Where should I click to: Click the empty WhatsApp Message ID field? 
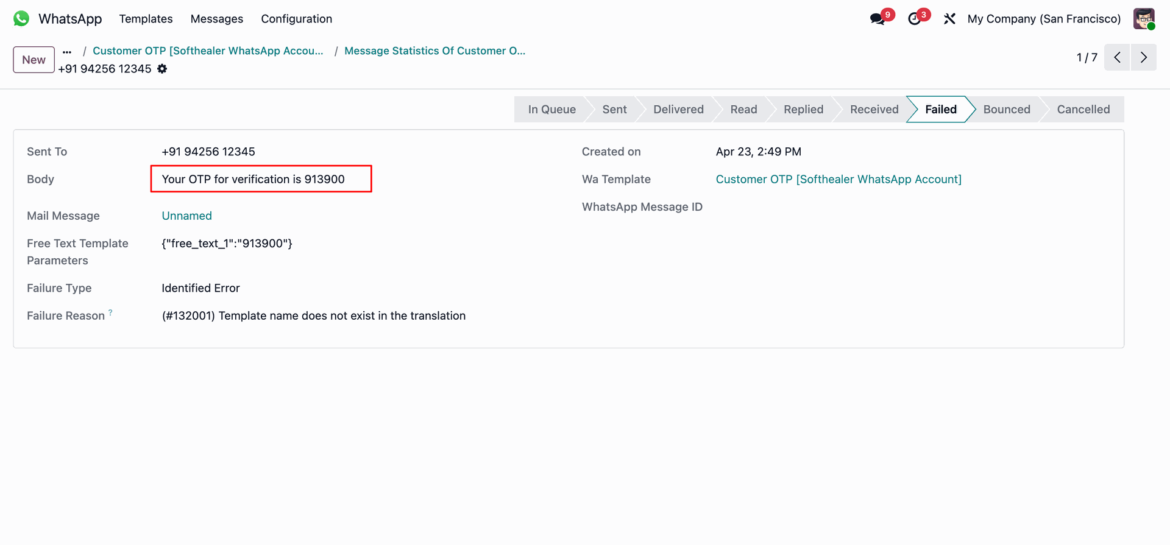coord(913,207)
